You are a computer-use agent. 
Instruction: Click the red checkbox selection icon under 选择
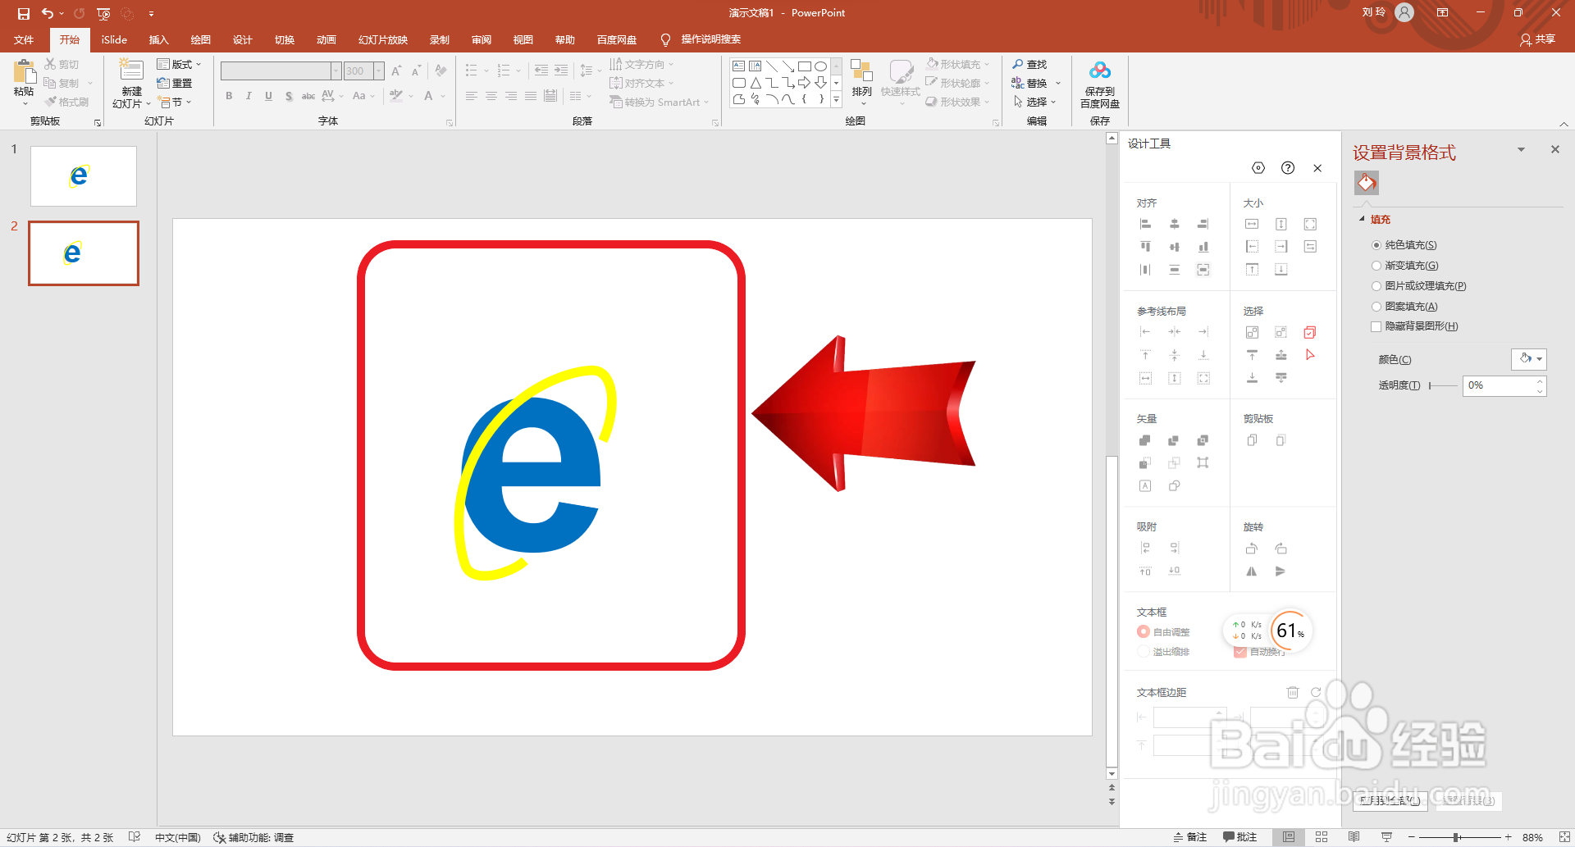coord(1310,332)
